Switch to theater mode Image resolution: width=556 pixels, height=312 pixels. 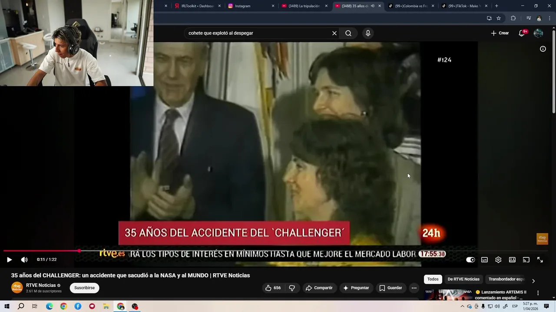pyautogui.click(x=512, y=260)
